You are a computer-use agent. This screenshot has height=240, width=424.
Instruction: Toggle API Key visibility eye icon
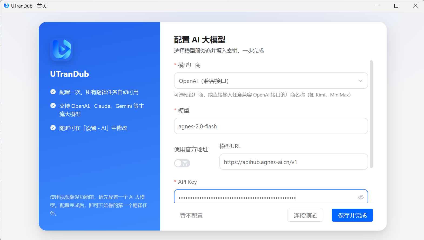click(x=361, y=197)
